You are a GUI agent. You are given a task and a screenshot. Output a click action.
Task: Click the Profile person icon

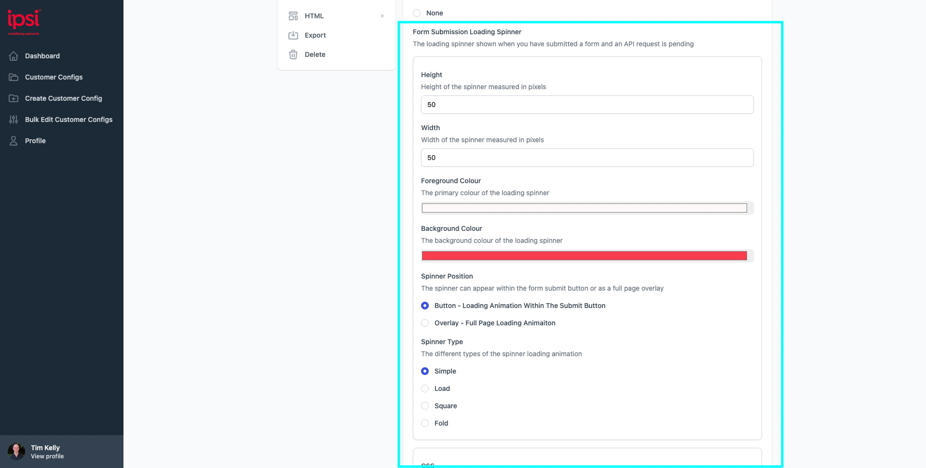(14, 140)
